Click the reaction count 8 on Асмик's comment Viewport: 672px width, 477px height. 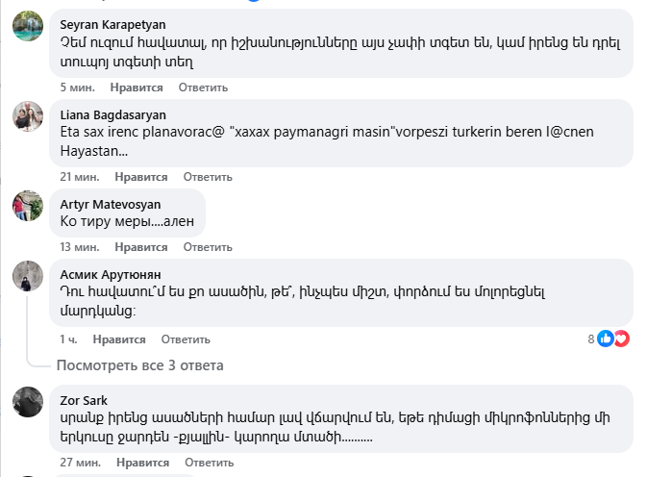pyautogui.click(x=591, y=339)
